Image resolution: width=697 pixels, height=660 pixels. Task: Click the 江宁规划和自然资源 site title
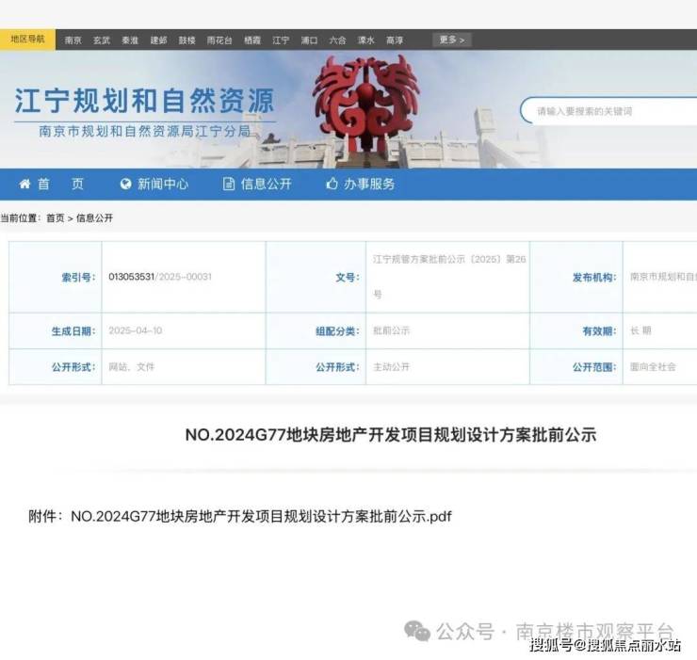click(x=144, y=101)
